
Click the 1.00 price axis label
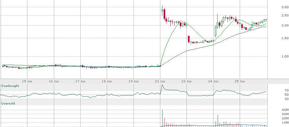(x=285, y=56)
